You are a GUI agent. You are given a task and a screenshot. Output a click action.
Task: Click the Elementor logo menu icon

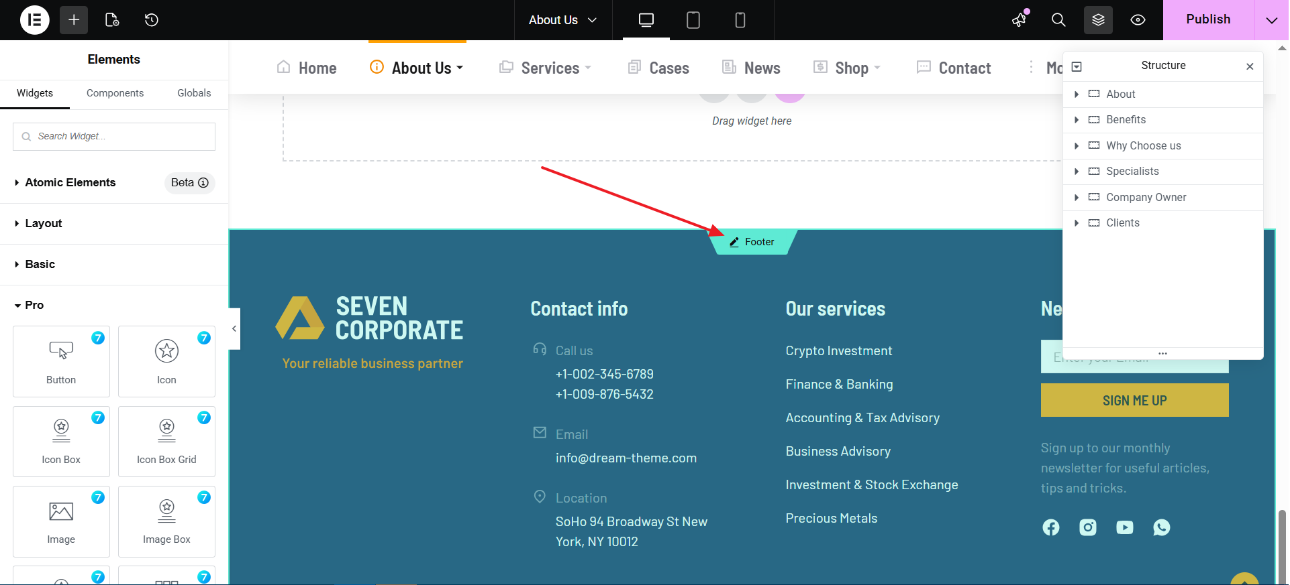click(x=35, y=20)
